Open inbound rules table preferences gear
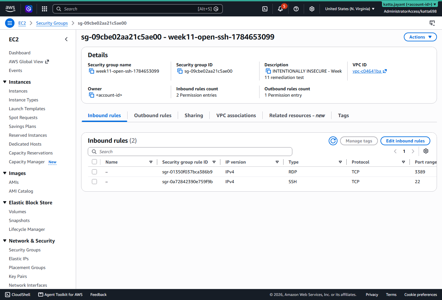 426,151
